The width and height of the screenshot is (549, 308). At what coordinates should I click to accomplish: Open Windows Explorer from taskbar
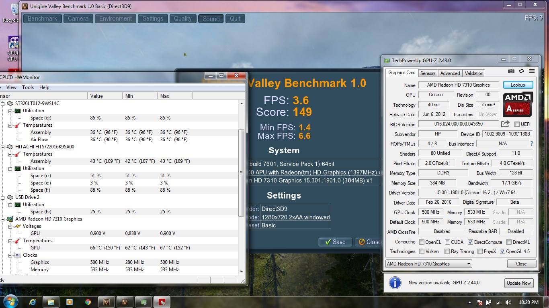(51, 302)
